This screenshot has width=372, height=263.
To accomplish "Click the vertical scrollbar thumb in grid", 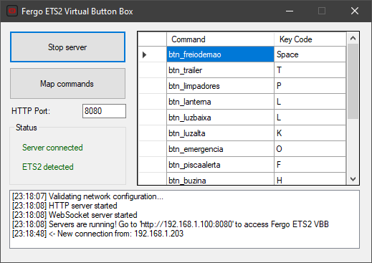I will (x=353, y=81).
